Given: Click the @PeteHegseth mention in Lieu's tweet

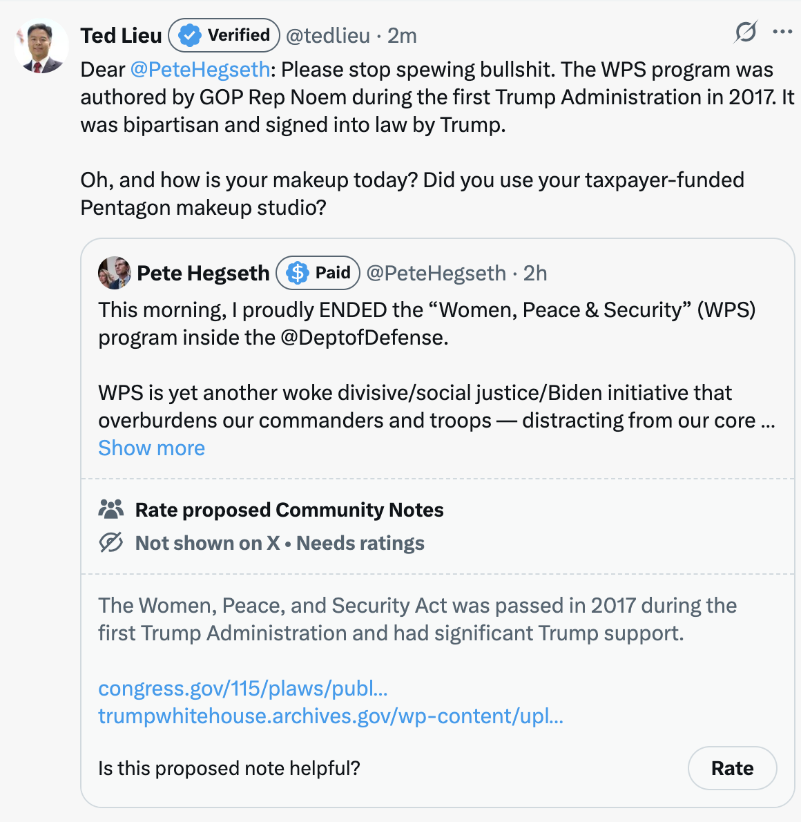Looking at the screenshot, I should [x=200, y=70].
